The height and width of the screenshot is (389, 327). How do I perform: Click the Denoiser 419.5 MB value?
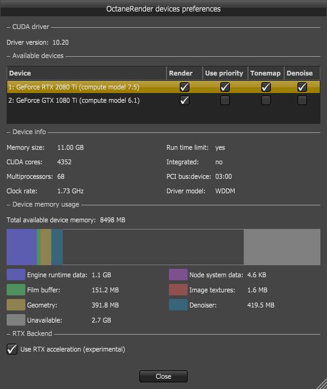click(x=261, y=305)
